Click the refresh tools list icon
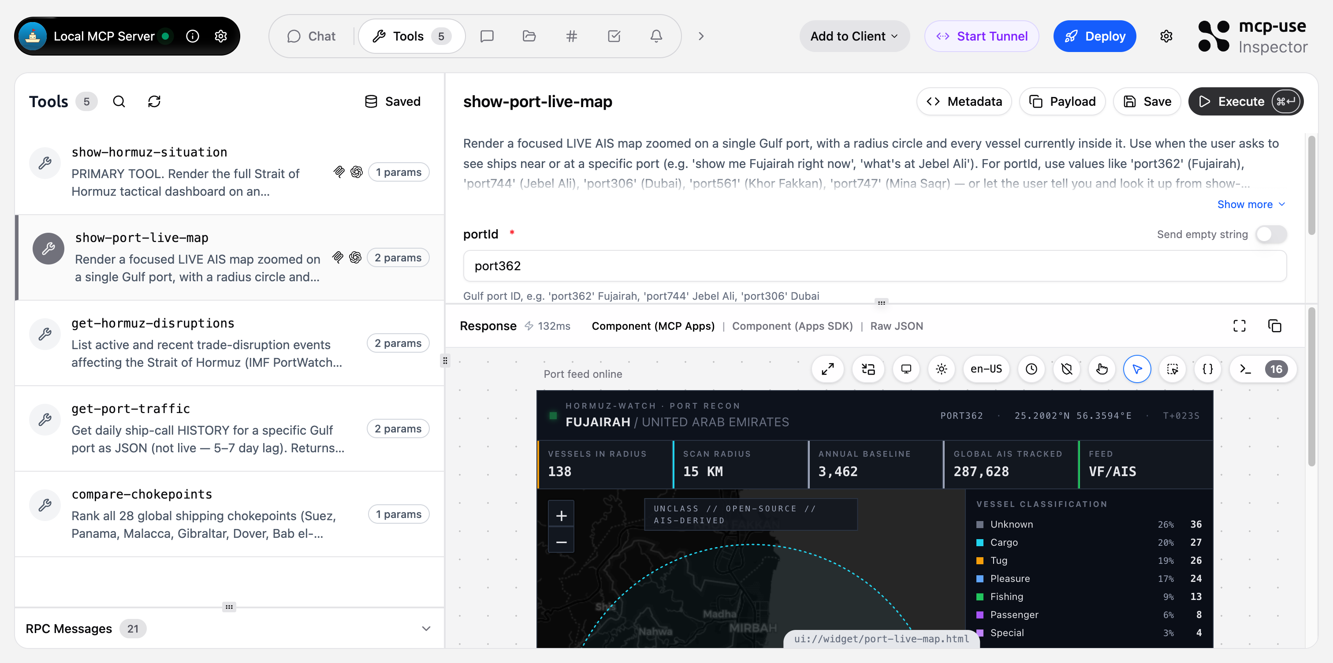Viewport: 1333px width, 663px height. pos(154,101)
